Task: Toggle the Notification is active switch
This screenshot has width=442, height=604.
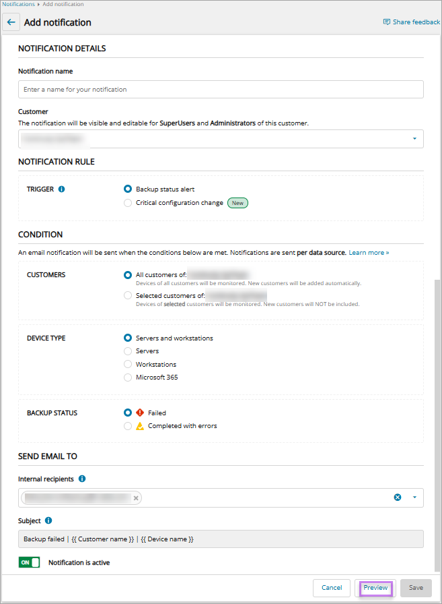Action: pos(29,562)
